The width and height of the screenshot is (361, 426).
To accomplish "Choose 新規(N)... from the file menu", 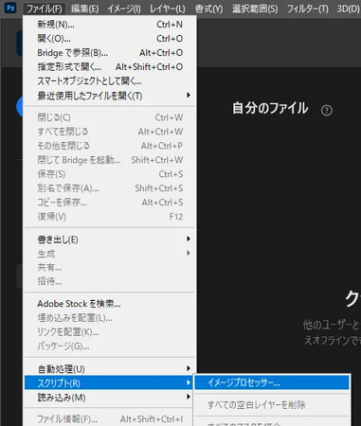I will coord(110,25).
